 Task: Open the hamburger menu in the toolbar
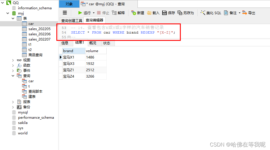pyautogui.click(x=65, y=13)
